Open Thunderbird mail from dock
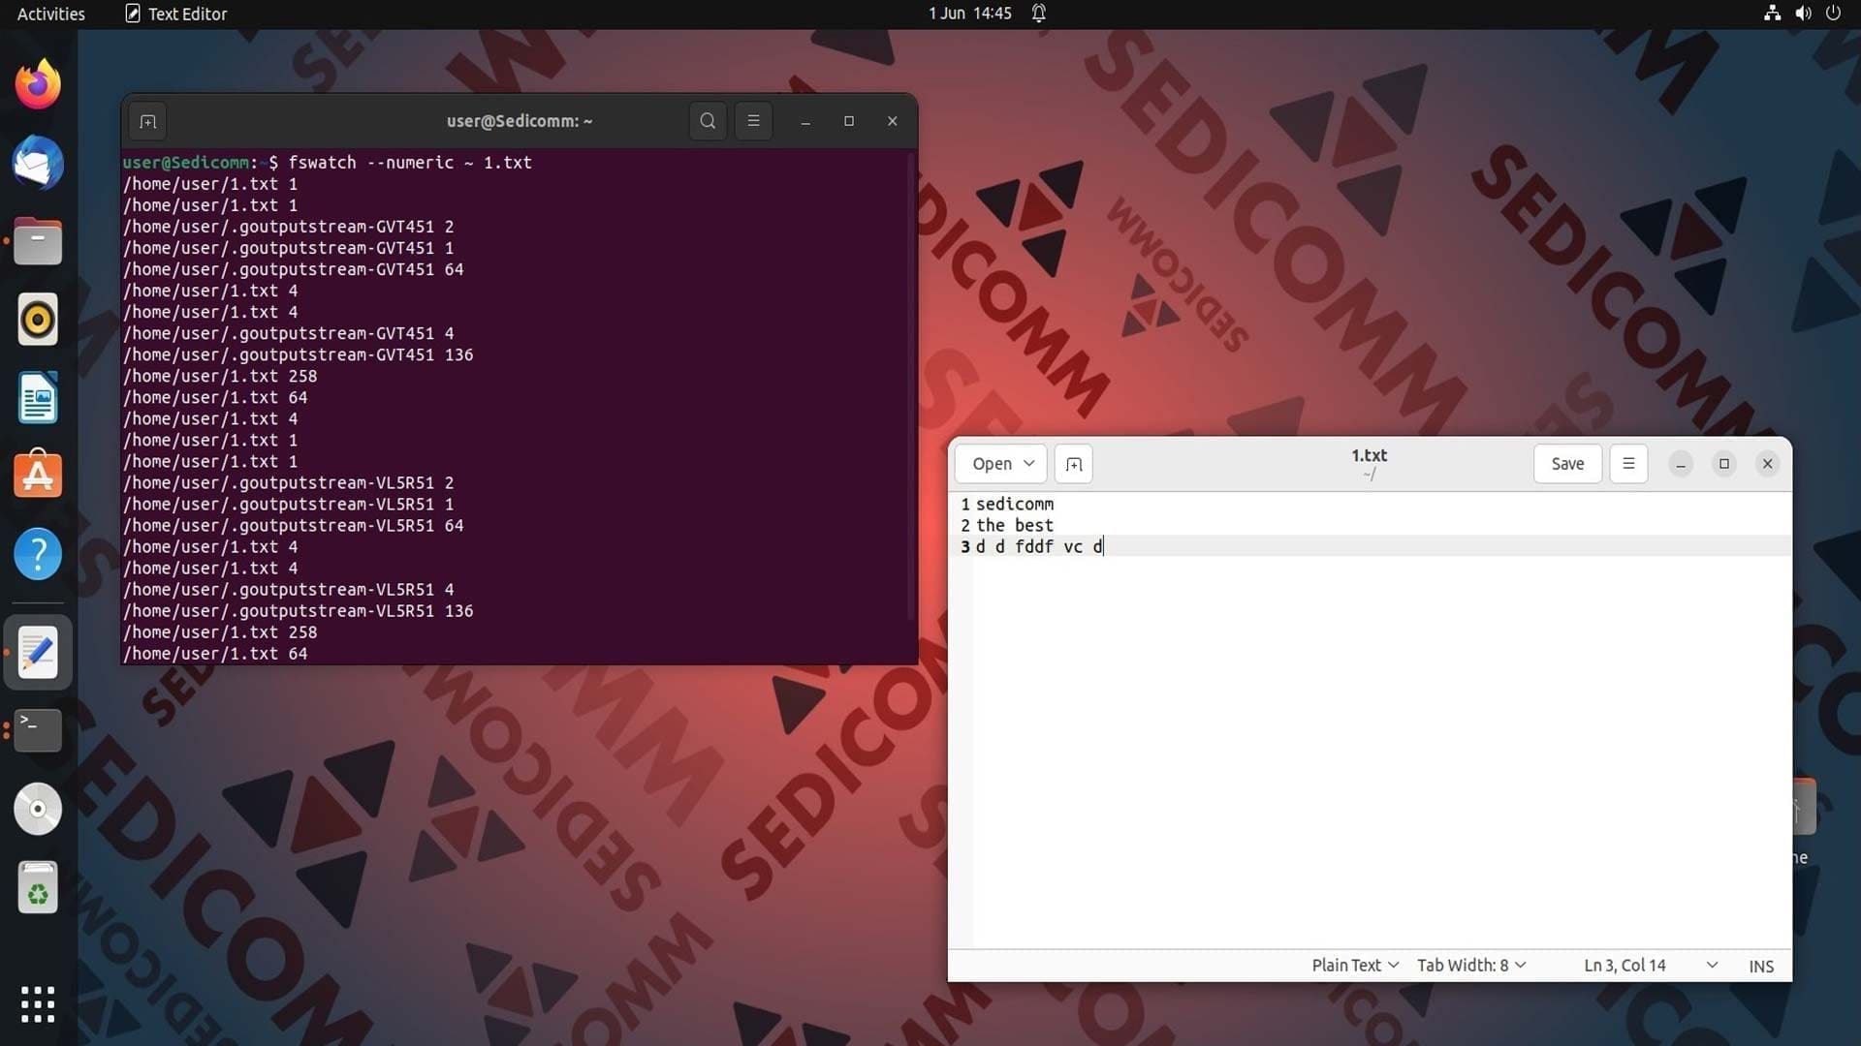 38,163
